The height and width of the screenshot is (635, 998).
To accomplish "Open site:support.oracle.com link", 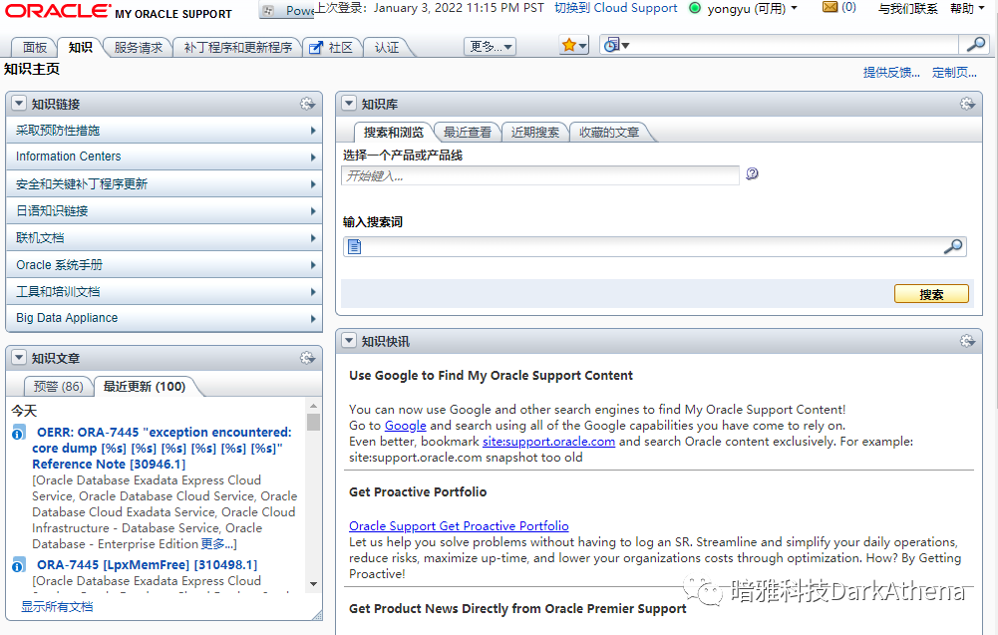I will pyautogui.click(x=548, y=442).
